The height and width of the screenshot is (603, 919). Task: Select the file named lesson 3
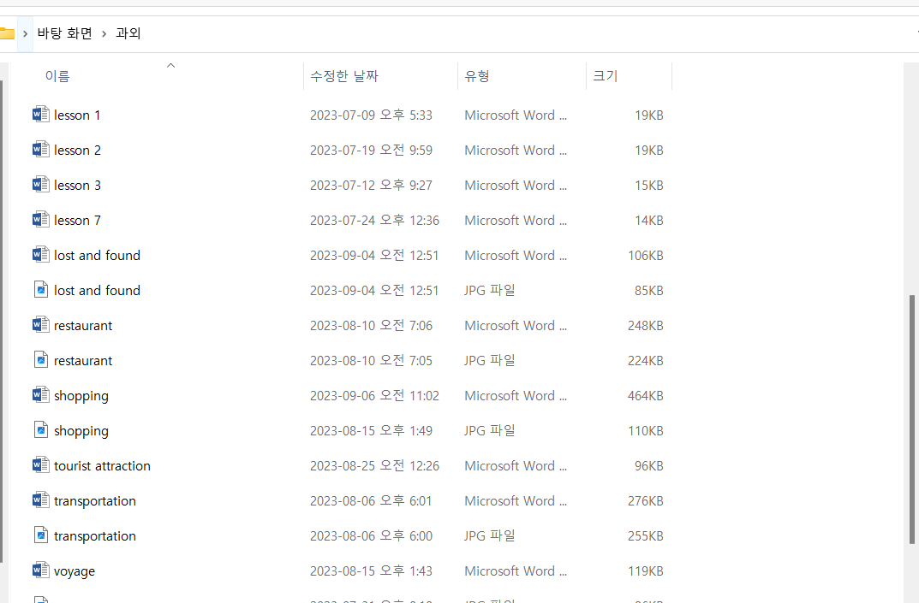click(77, 186)
